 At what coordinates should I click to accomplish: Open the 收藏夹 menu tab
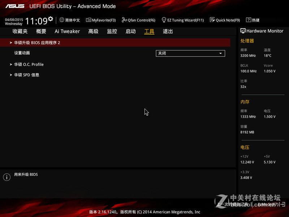20,31
